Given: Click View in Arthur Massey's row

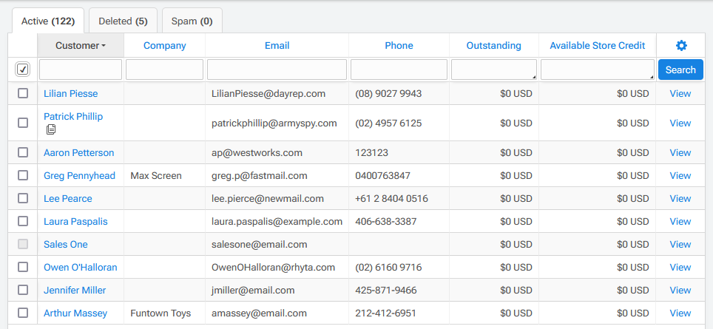Looking at the screenshot, I should [680, 313].
